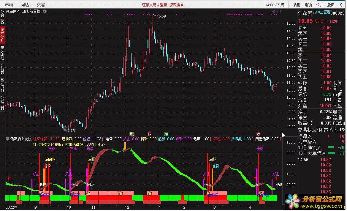Image resolution: width=347 pixels, height=211 pixels.
Task: Collapse toolbar with the left chevron arrow
Action: (341, 5)
